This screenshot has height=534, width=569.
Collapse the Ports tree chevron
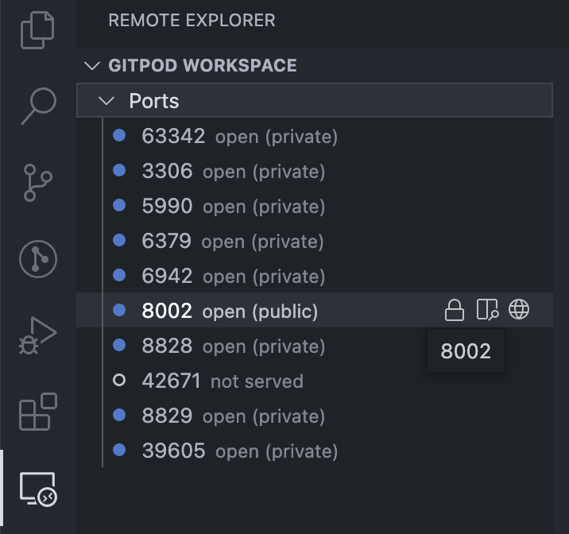pyautogui.click(x=106, y=100)
